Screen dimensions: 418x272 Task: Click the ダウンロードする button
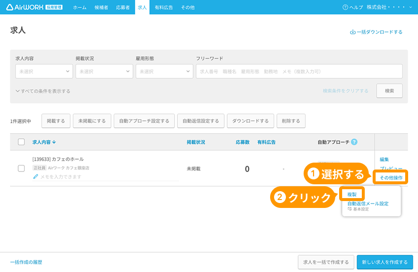(250, 121)
